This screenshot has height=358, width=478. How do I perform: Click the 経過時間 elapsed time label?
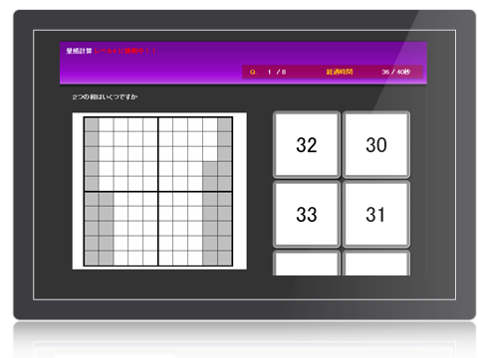(340, 72)
